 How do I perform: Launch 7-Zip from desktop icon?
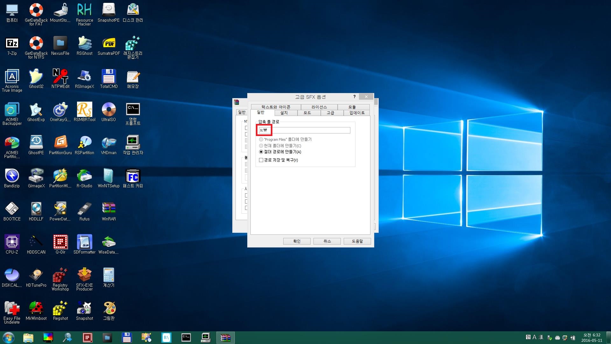point(11,43)
